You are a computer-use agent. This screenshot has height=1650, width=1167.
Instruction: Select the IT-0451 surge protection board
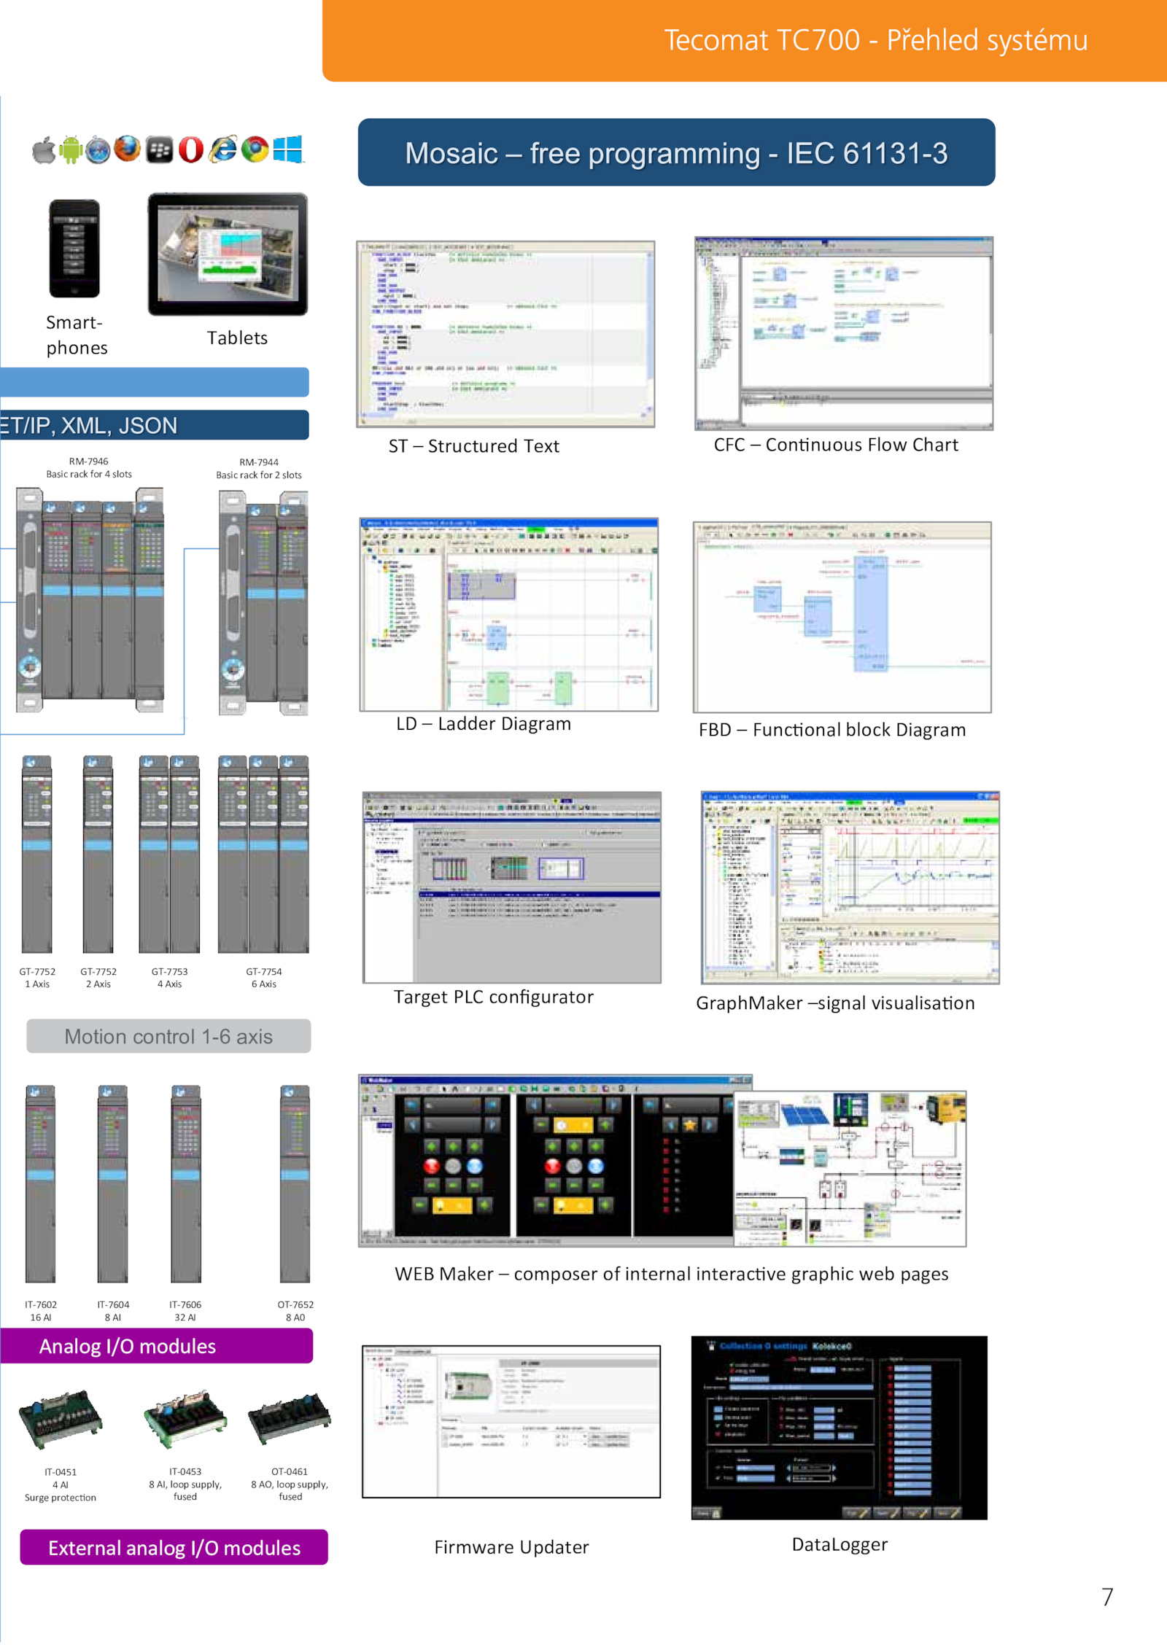[60, 1419]
